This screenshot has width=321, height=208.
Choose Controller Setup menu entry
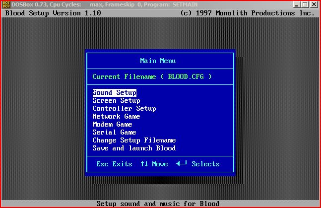point(124,109)
